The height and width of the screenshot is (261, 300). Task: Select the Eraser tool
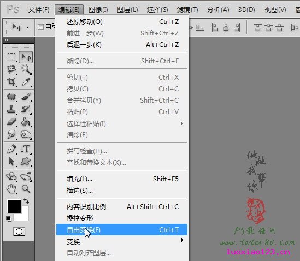coord(11,122)
